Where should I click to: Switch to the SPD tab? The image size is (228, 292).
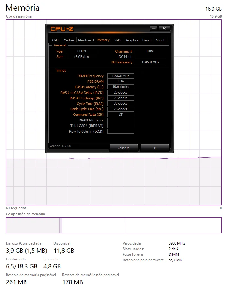click(x=118, y=40)
